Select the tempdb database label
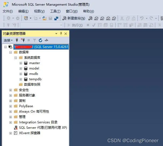This screenshot has width=163, height=146. [x=35, y=79]
